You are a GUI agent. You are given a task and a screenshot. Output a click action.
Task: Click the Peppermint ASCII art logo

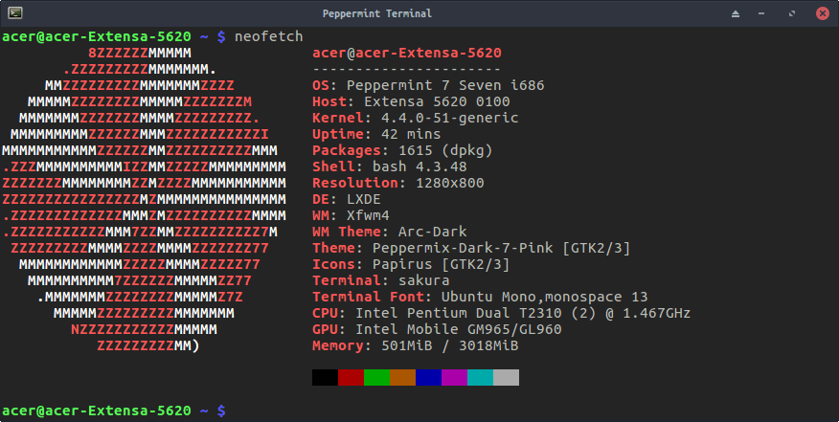tap(144, 199)
